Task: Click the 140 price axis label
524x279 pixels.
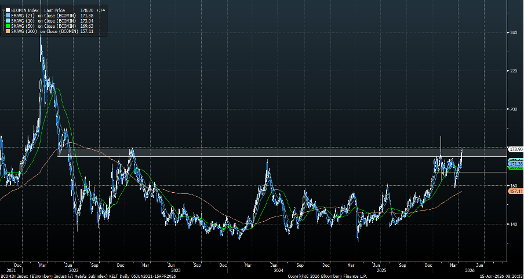Action: coord(514,224)
